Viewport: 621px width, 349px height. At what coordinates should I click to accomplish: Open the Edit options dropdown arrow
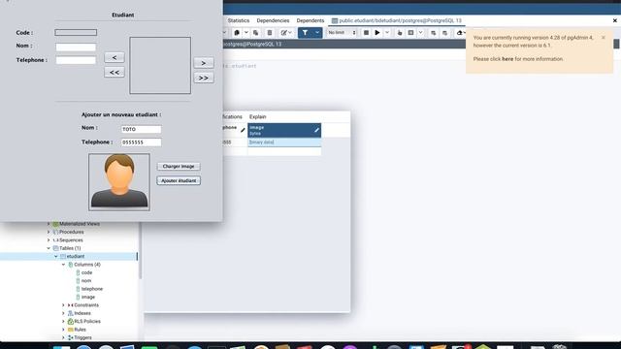click(x=290, y=33)
